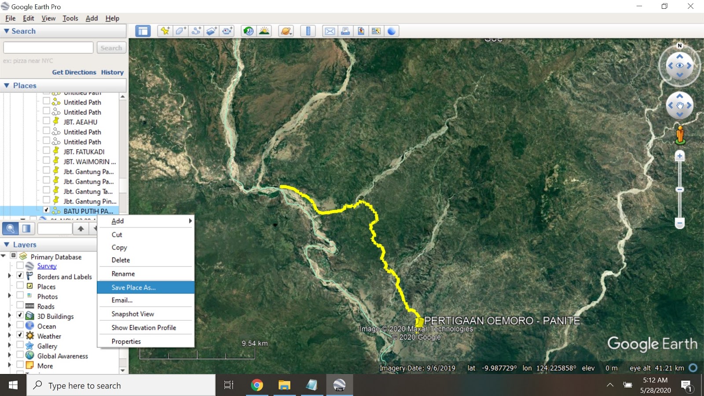This screenshot has height=396, width=704.
Task: Click the Windows taskbar search box
Action: coord(121,385)
